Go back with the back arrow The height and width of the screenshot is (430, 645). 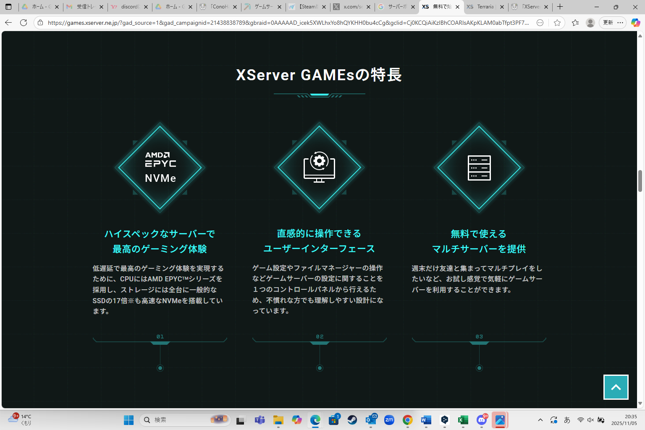(8, 23)
